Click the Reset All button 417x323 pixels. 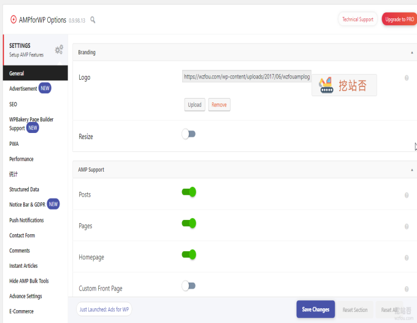pyautogui.click(x=389, y=310)
